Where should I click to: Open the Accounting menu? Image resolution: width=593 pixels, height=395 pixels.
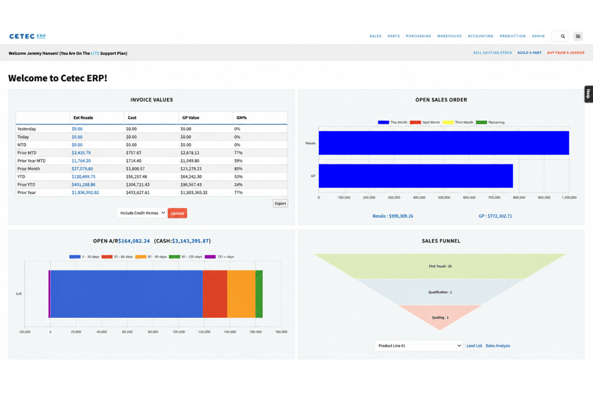pyautogui.click(x=480, y=36)
